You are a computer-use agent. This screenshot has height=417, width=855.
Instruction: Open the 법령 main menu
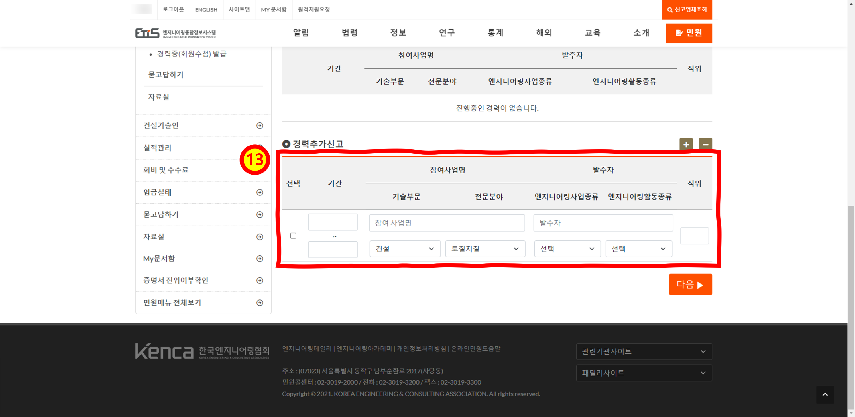pyautogui.click(x=349, y=33)
